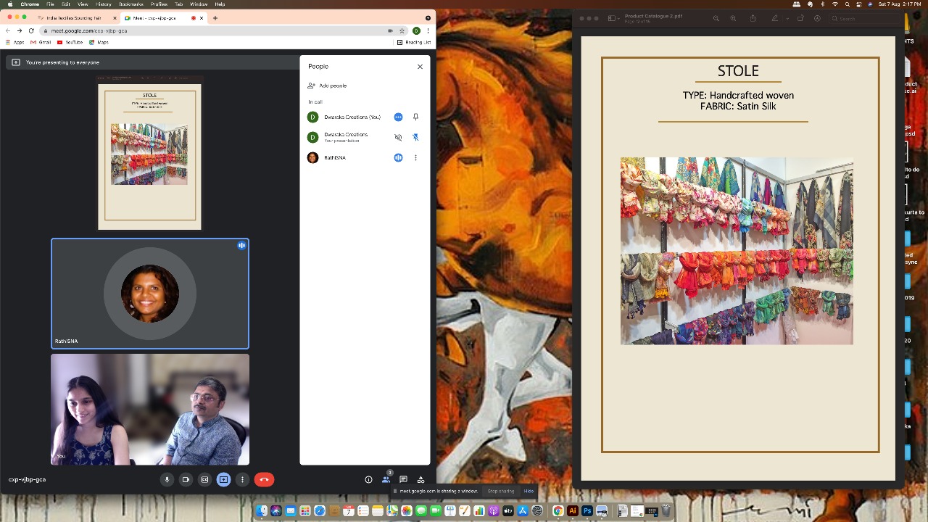Open the Chrome History menu
928x522 pixels.
click(104, 4)
